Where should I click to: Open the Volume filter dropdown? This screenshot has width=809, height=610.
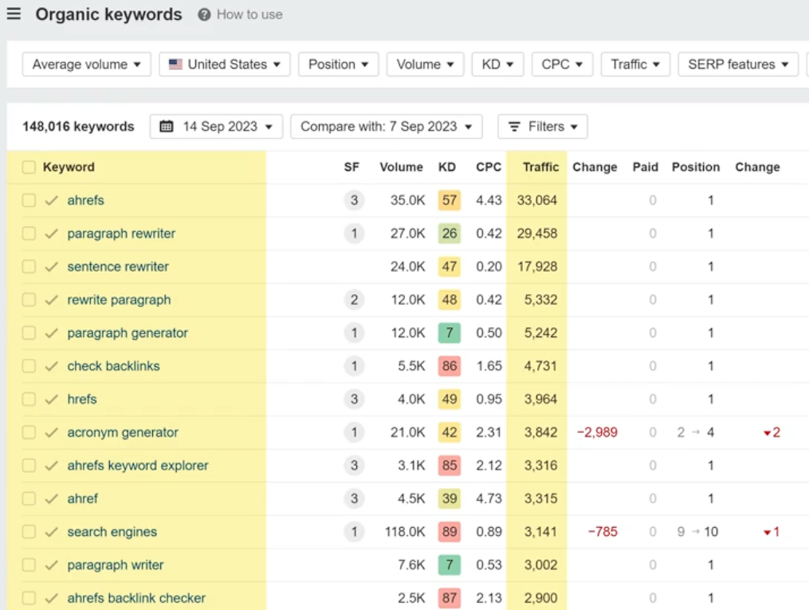425,64
